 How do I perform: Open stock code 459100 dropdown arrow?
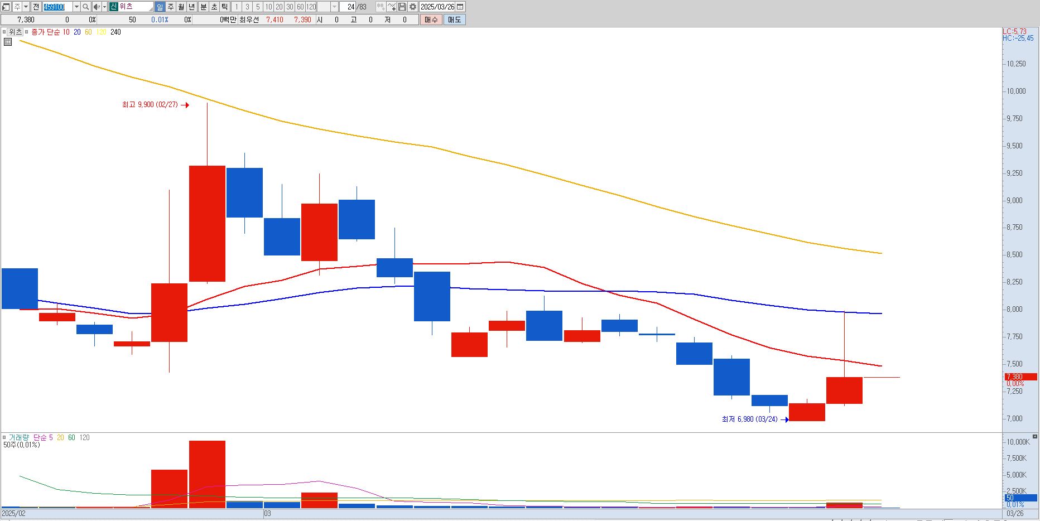pyautogui.click(x=76, y=7)
